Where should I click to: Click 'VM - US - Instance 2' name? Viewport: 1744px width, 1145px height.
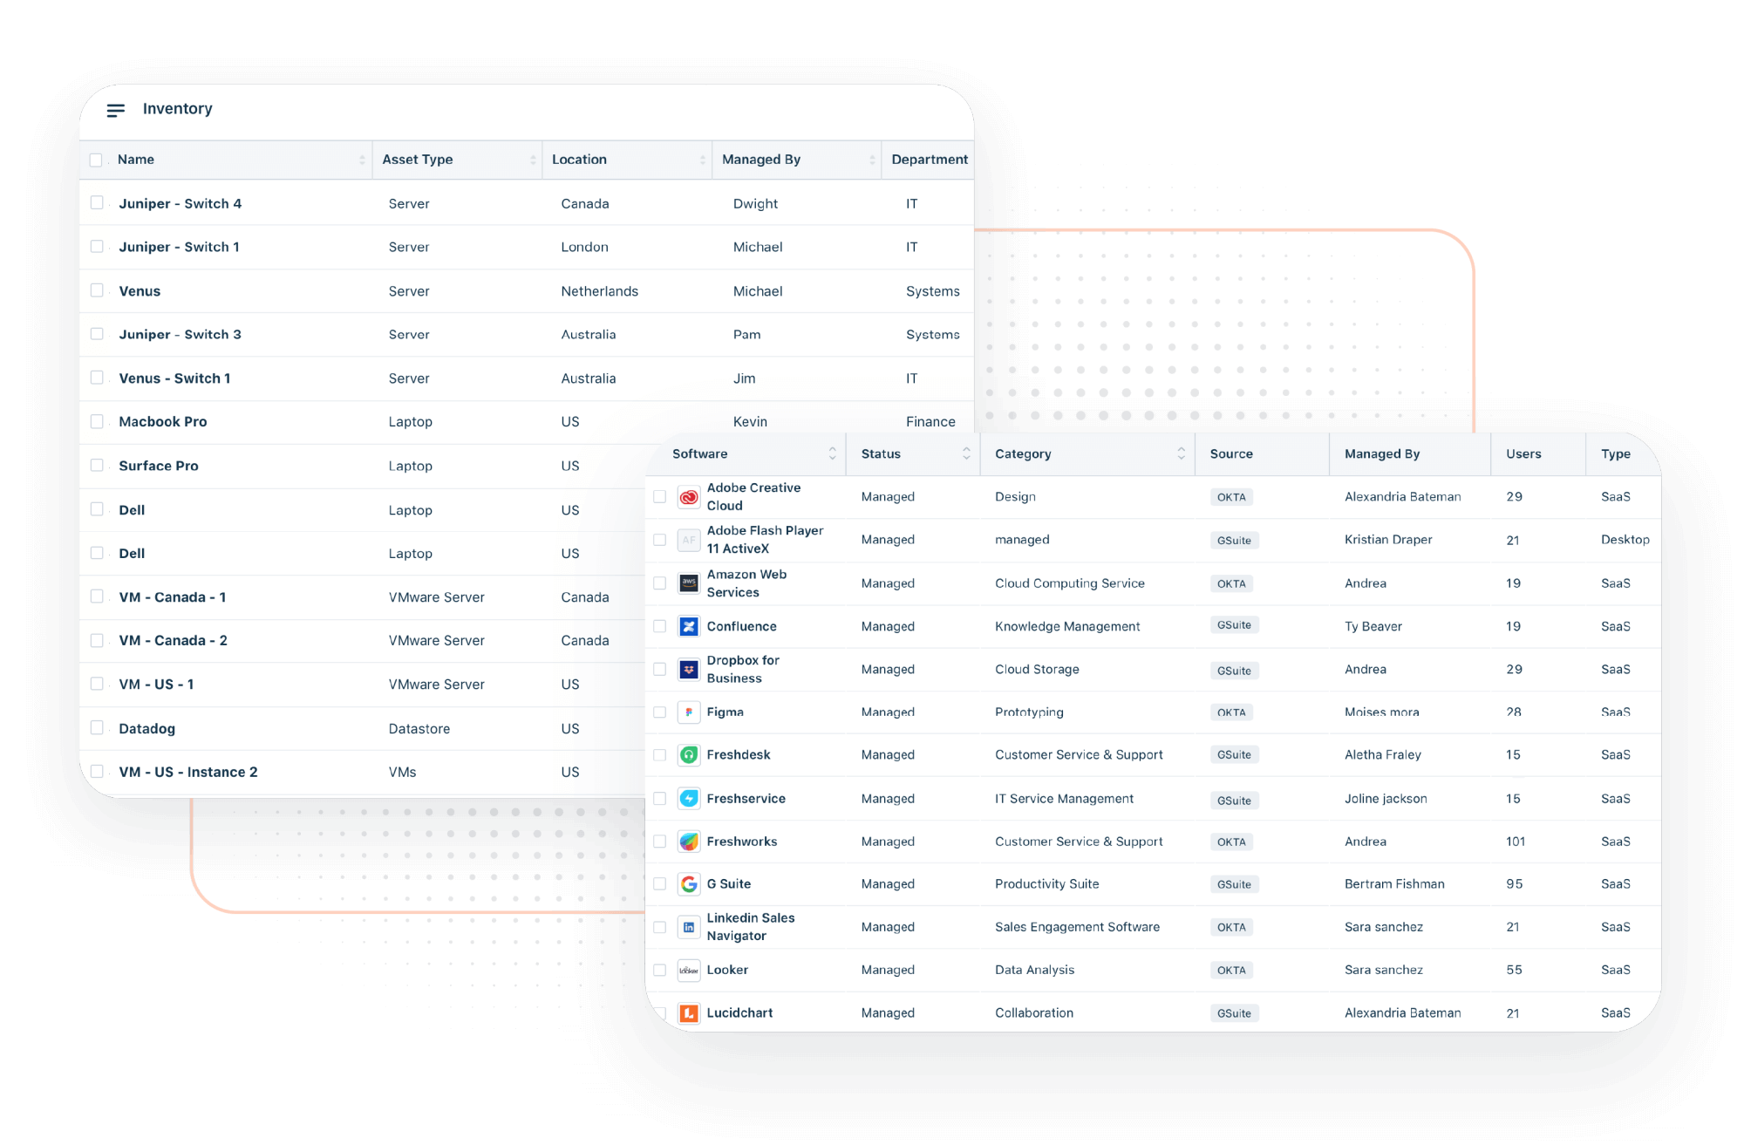(x=188, y=772)
